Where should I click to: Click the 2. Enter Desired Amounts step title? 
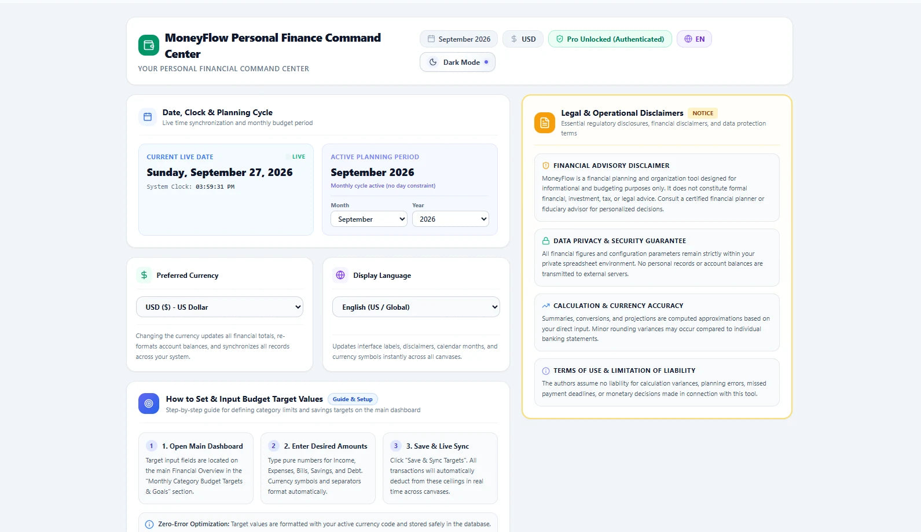[325, 446]
